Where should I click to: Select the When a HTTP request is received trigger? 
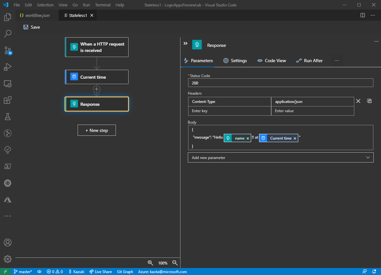[97, 47]
